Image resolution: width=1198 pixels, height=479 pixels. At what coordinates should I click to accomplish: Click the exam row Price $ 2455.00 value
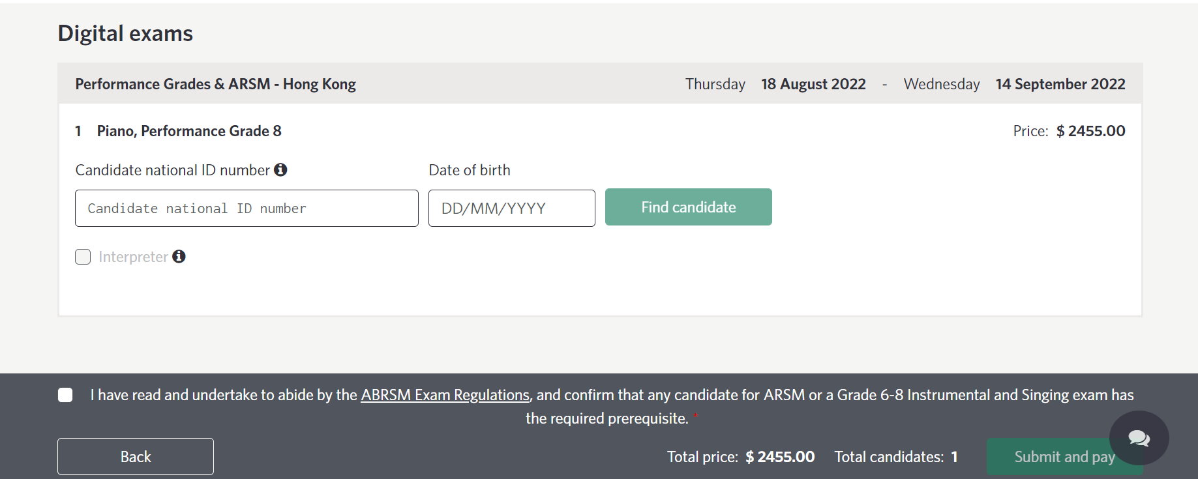tap(1090, 131)
